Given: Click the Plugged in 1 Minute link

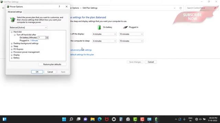Looking at the screenshot, I should (x=34, y=40).
